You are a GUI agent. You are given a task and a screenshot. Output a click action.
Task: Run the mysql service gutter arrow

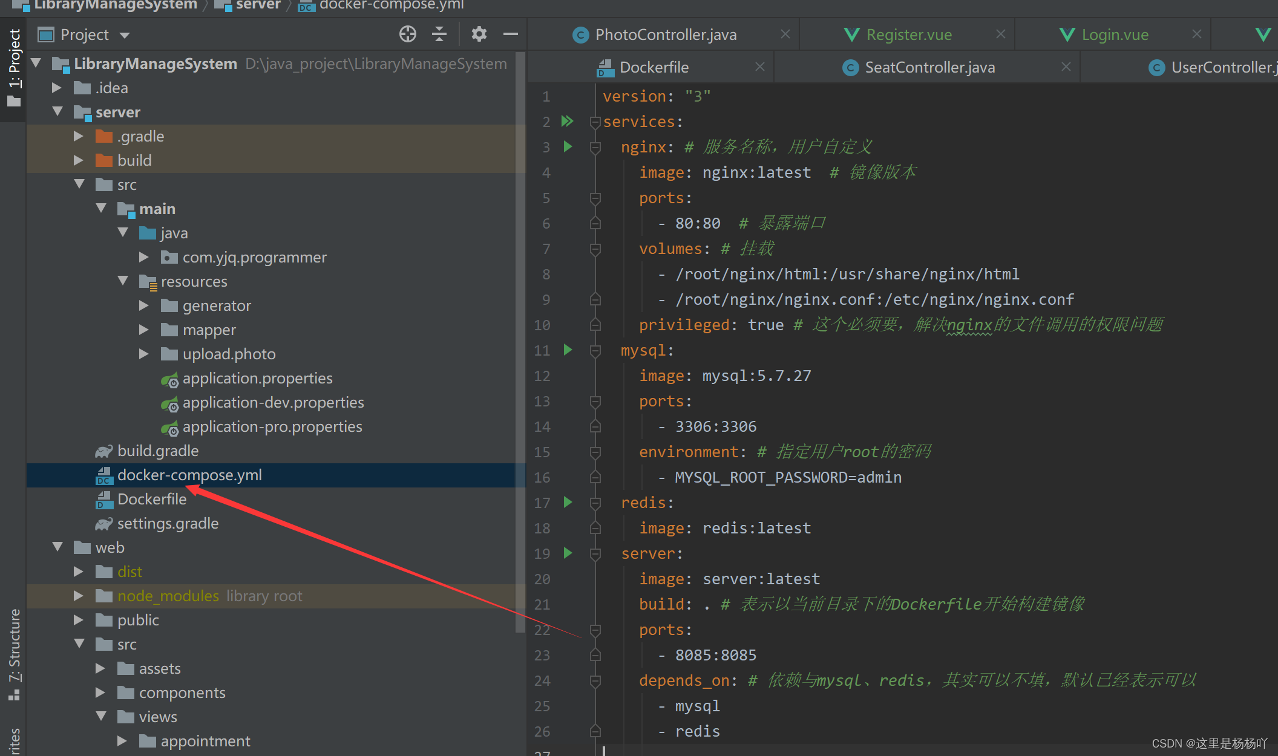(x=568, y=350)
